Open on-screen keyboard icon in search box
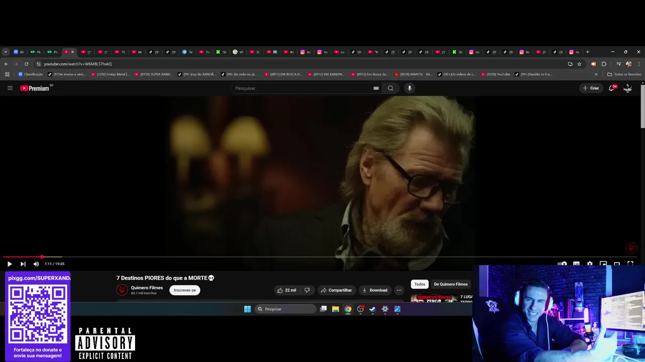645x362 pixels. click(376, 88)
